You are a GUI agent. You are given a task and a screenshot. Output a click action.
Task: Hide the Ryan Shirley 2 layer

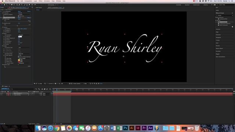point(1,93)
